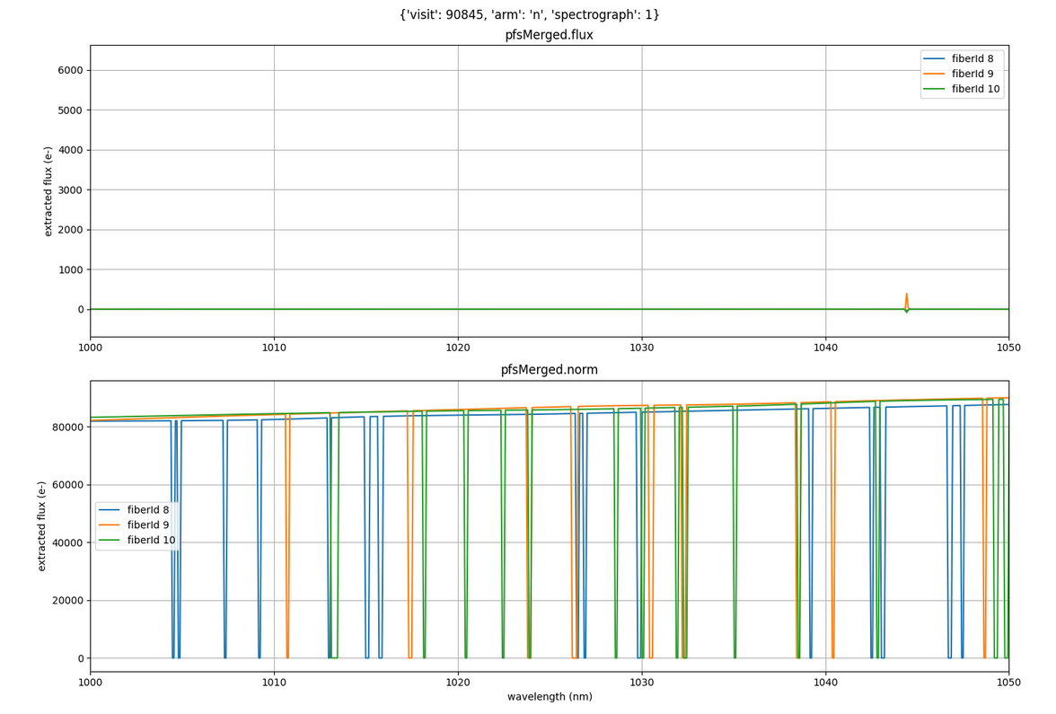Click the y-axis label of the pfsMerged.norm plot
1056x714 pixels.
pyautogui.click(x=42, y=525)
